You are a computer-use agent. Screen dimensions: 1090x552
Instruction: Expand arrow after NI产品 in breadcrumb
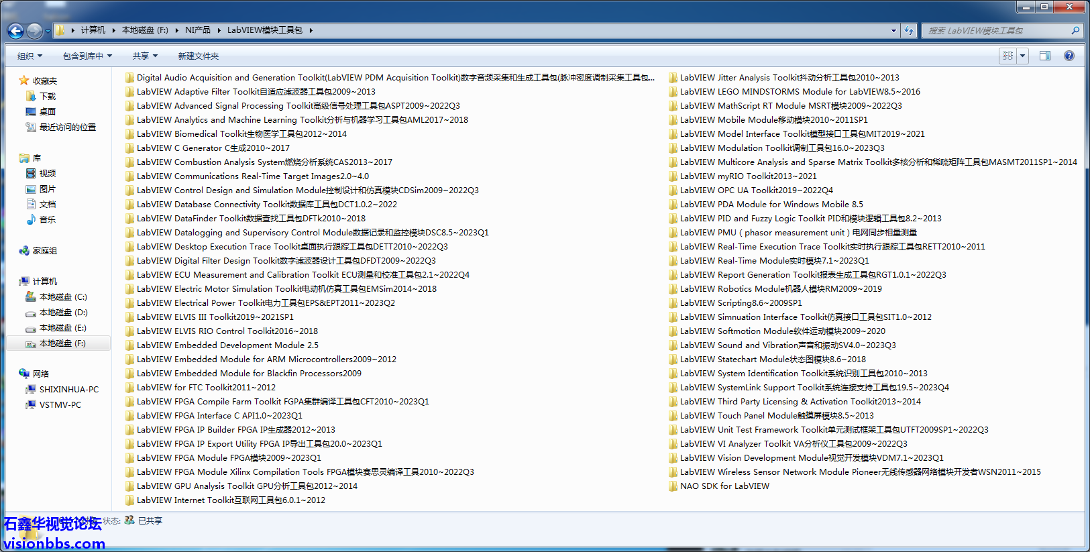click(x=219, y=30)
